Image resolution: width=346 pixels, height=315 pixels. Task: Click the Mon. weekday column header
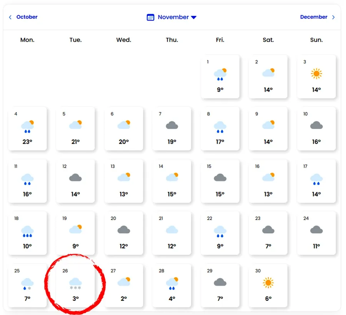pyautogui.click(x=27, y=40)
